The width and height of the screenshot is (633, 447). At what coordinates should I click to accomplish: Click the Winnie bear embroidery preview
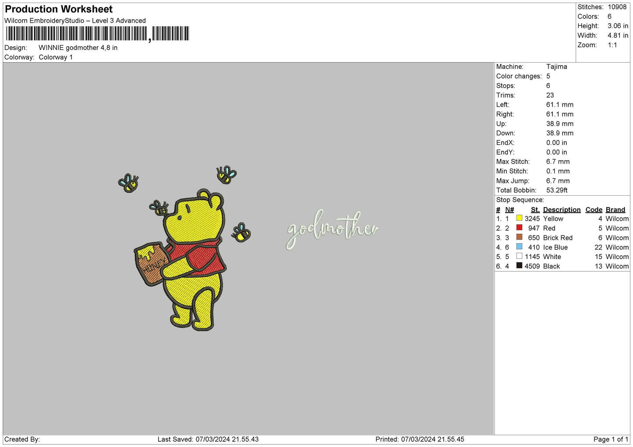tap(195, 259)
